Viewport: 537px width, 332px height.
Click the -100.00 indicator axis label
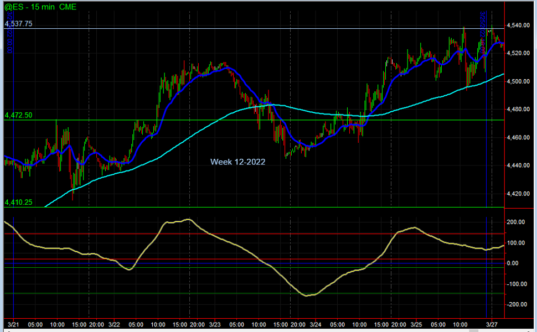point(517,284)
